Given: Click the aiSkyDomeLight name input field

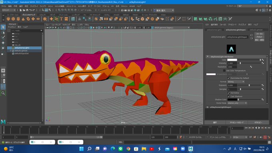Looking at the screenshot, I should tap(238, 37).
